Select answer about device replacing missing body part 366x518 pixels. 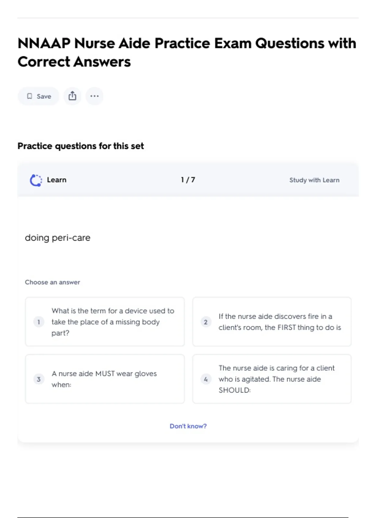[113, 322]
